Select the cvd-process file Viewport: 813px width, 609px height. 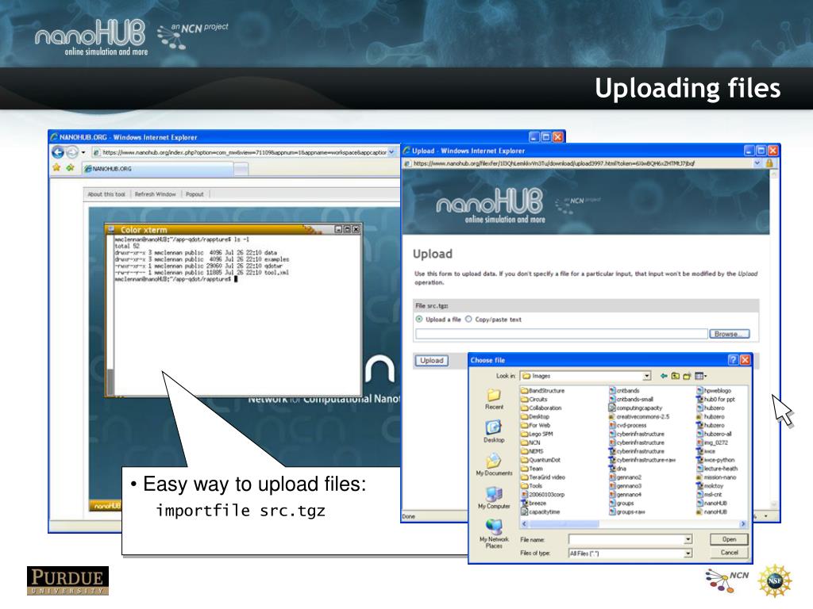point(628,425)
